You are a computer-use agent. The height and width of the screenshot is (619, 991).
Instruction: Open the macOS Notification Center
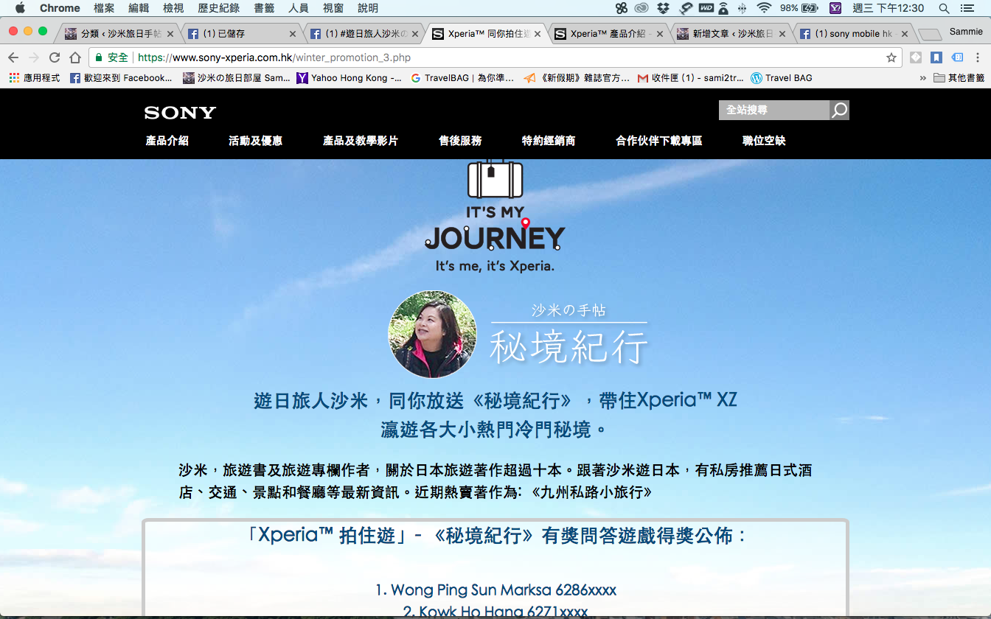[x=967, y=8]
